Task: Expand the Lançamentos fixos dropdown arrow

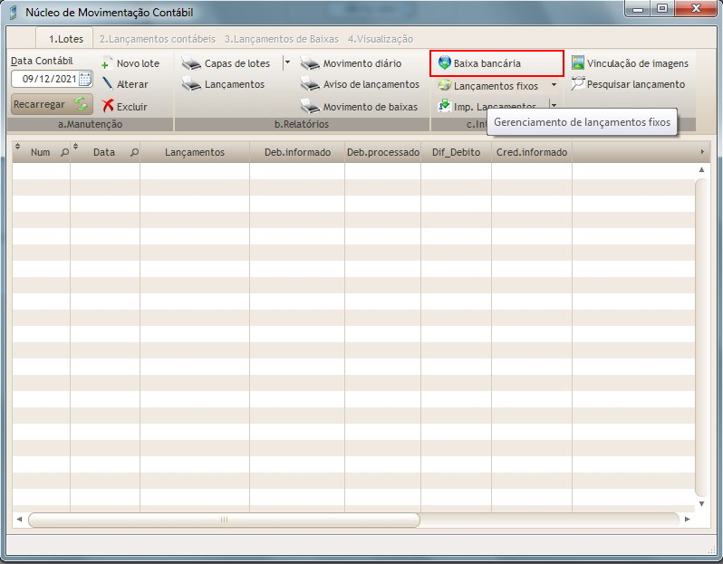Action: (x=554, y=85)
